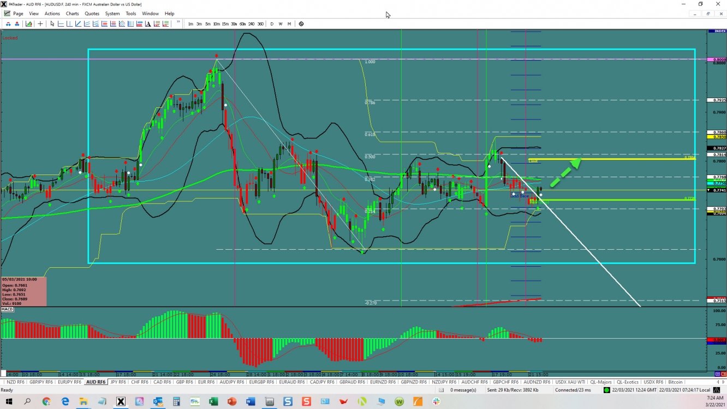This screenshot has height=409, width=727.
Task: Click the 0.618 Fibonacci level label
Action: [x=370, y=134]
